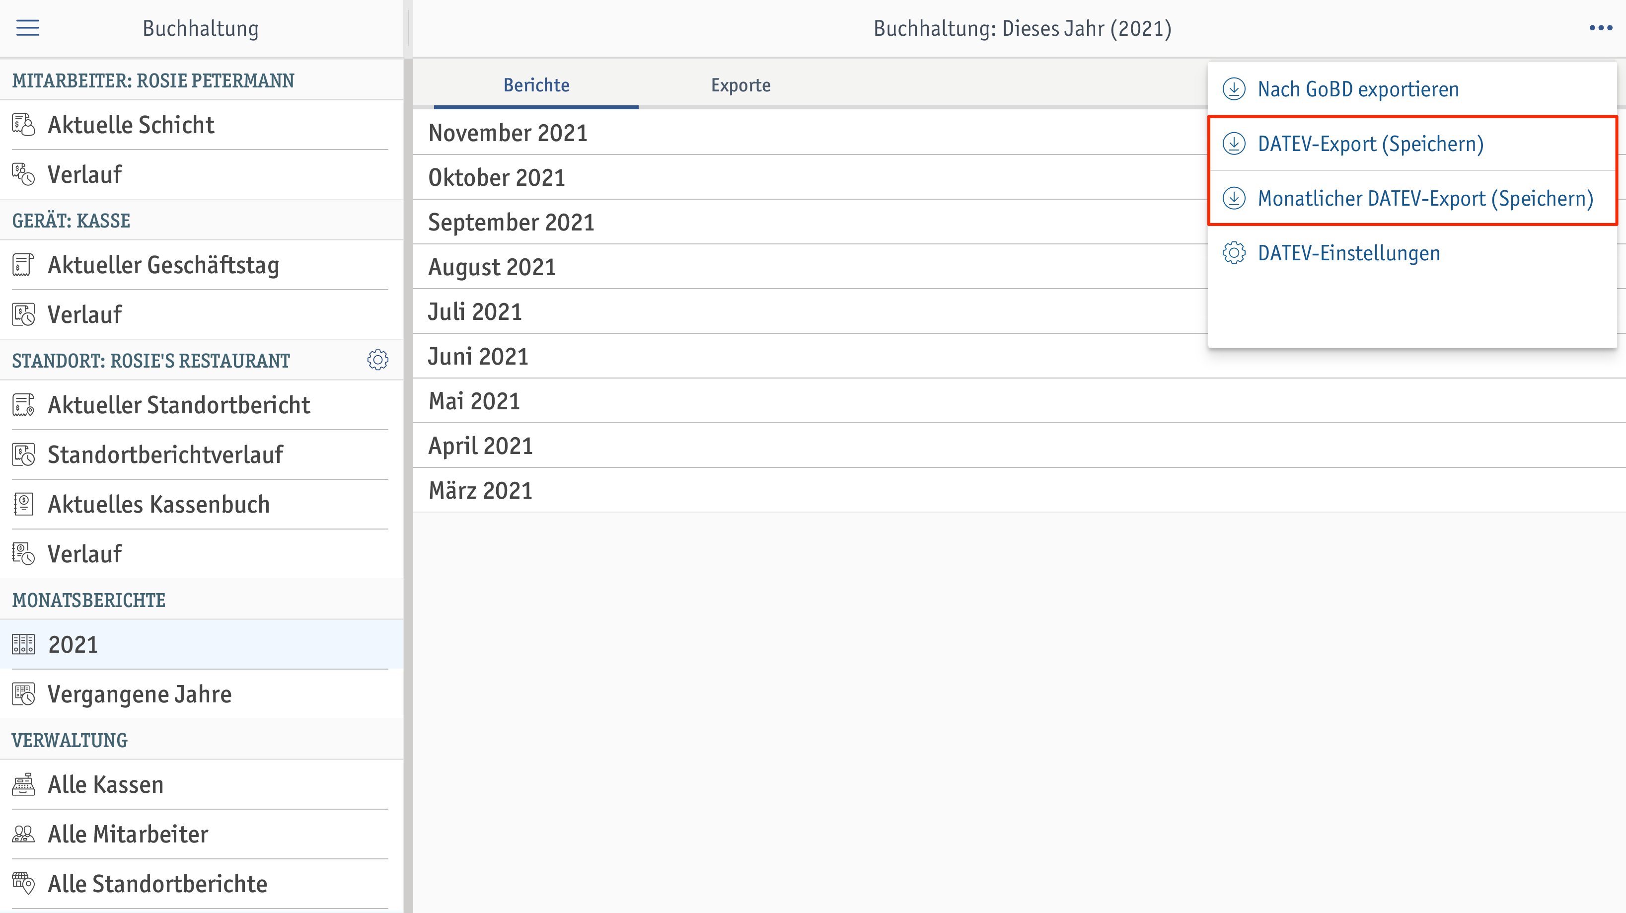Click the Vergangene Jahre icon
The width and height of the screenshot is (1626, 913).
23,694
